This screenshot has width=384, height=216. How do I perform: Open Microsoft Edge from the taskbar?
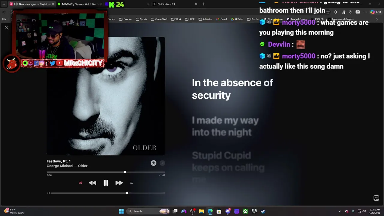(x=210, y=211)
